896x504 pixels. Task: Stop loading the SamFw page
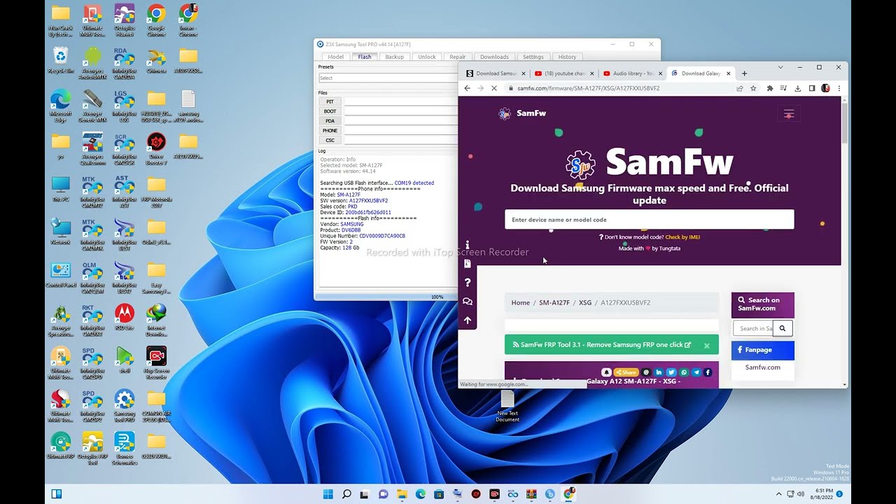494,88
